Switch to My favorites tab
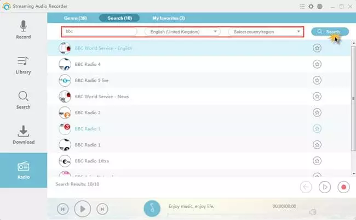This screenshot has height=220, width=356. pyautogui.click(x=169, y=18)
